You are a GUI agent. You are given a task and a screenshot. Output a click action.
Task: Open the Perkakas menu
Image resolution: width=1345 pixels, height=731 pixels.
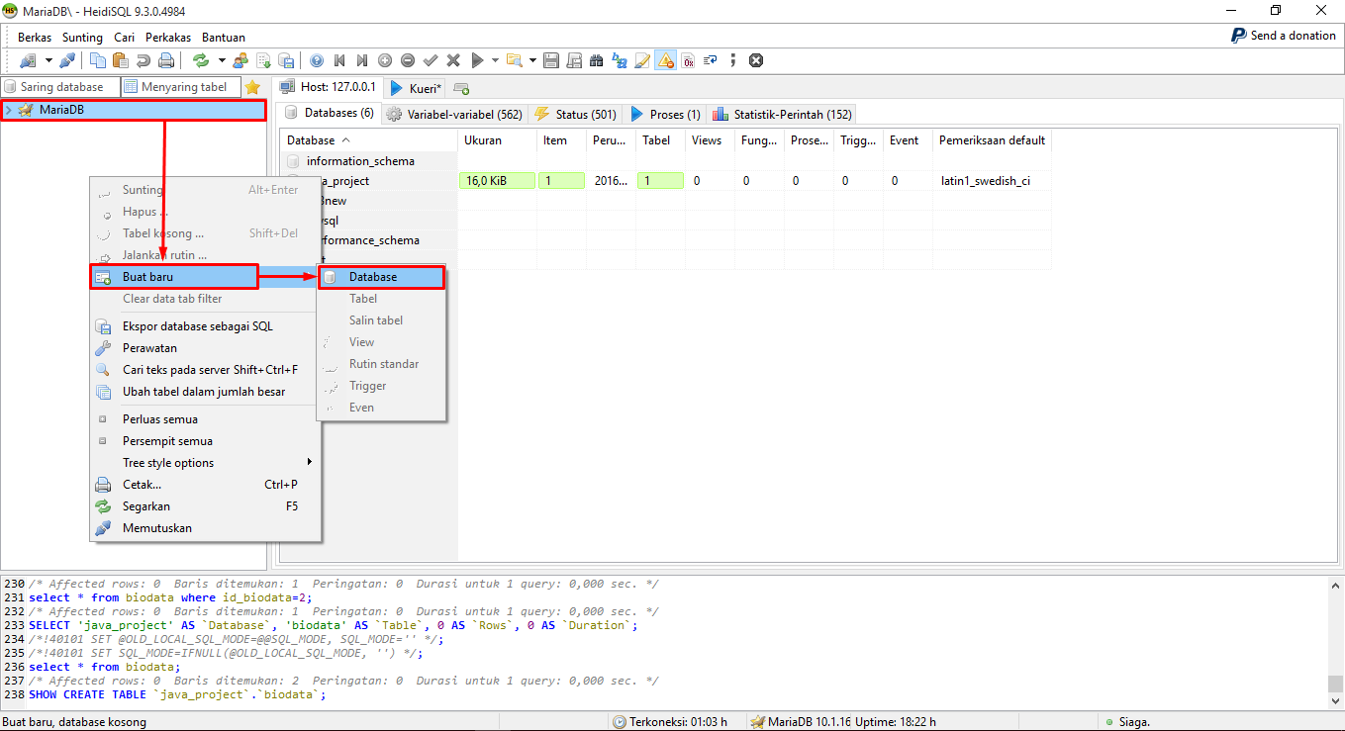click(168, 37)
